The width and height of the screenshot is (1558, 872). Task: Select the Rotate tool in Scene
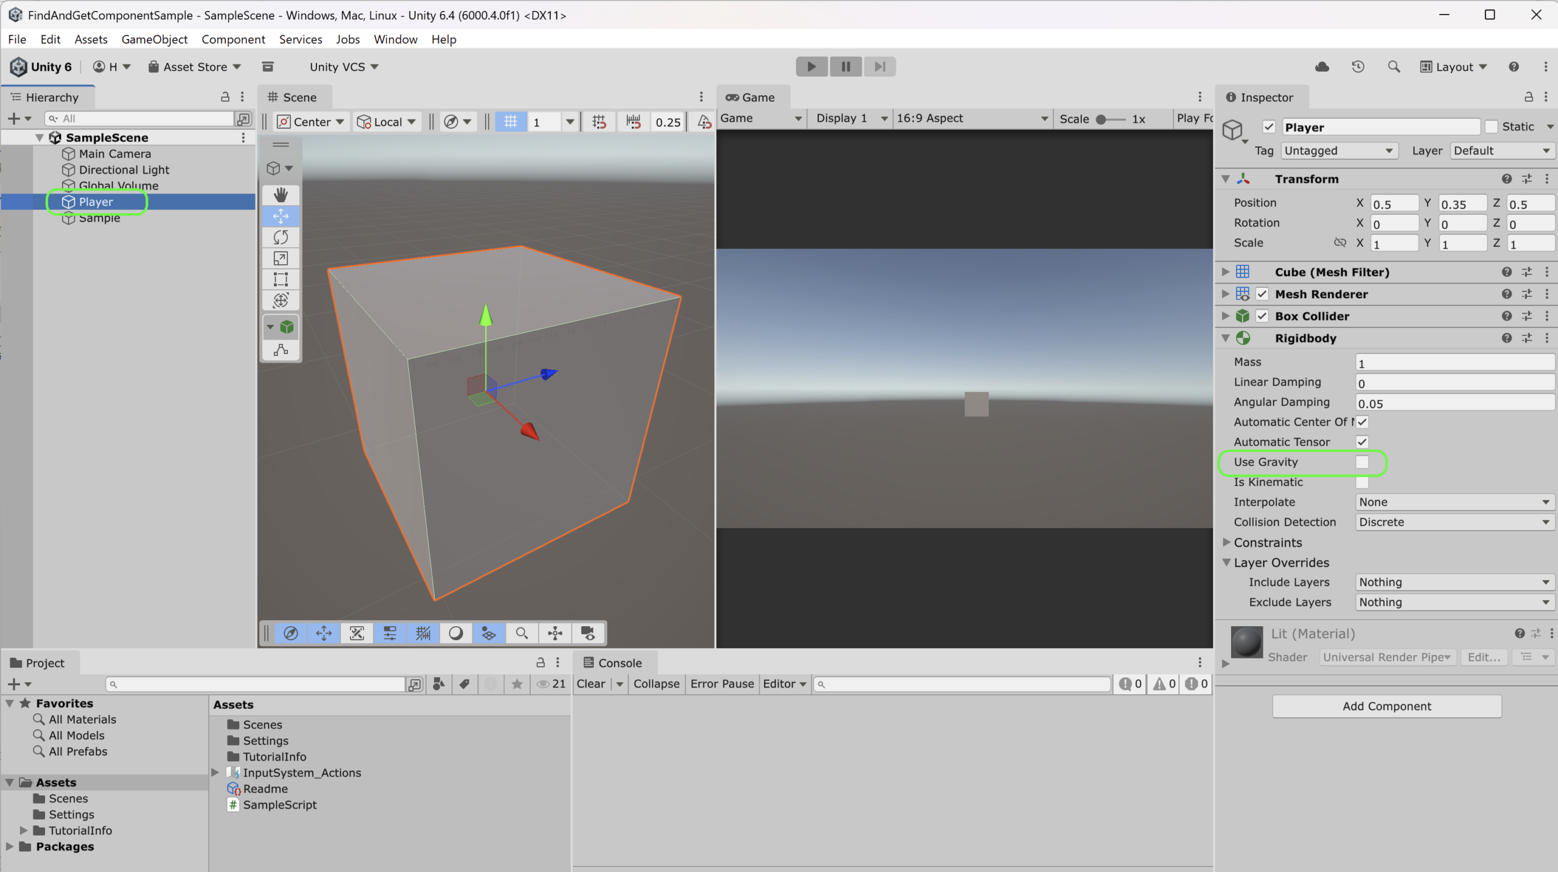[x=281, y=237]
